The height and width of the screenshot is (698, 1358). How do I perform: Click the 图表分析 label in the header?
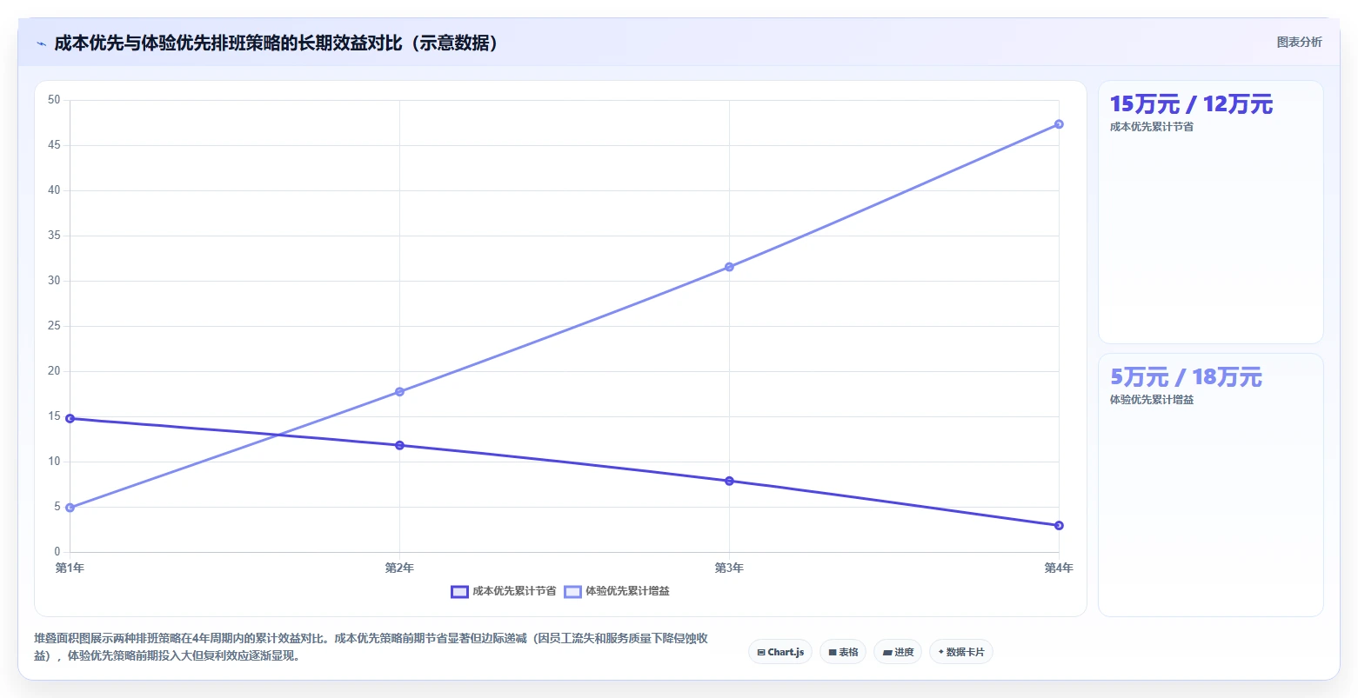coord(1299,43)
